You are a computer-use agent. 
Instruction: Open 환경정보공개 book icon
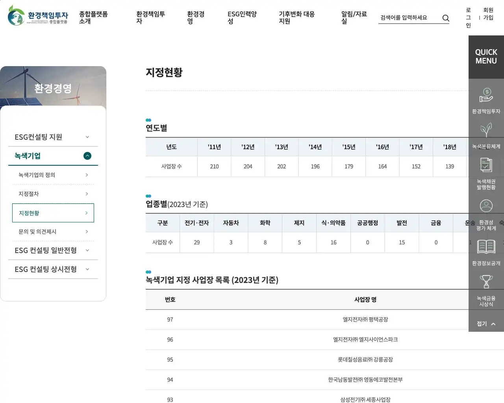pos(486,247)
